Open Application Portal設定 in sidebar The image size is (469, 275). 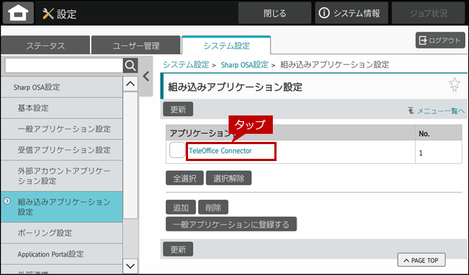(62, 254)
